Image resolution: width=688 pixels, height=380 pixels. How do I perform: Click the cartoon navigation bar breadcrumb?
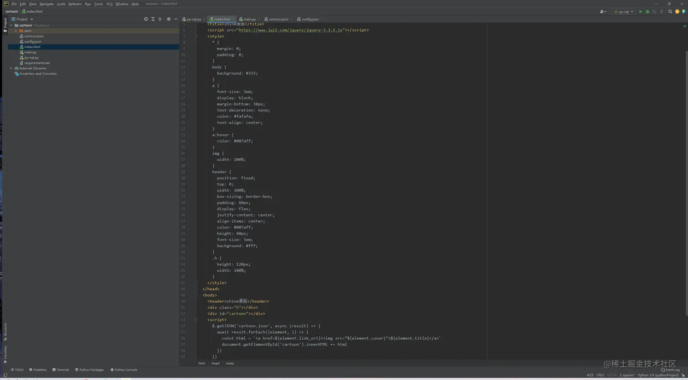point(12,11)
